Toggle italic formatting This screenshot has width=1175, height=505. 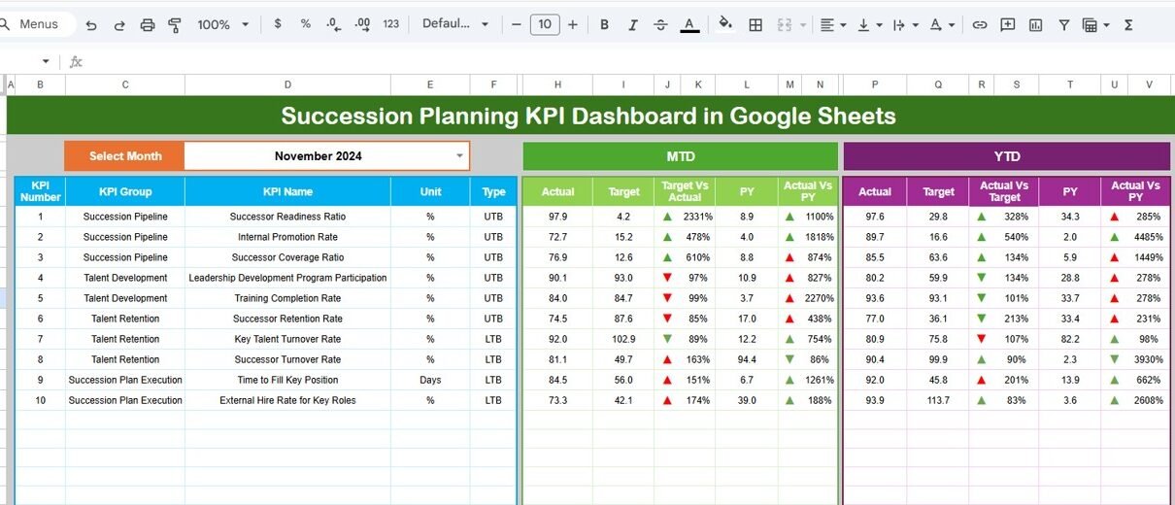(x=632, y=24)
